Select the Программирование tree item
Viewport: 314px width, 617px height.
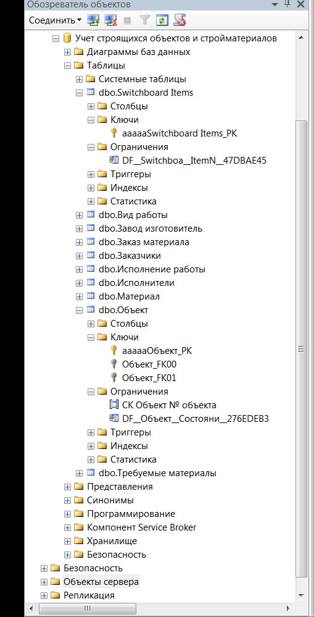131,514
